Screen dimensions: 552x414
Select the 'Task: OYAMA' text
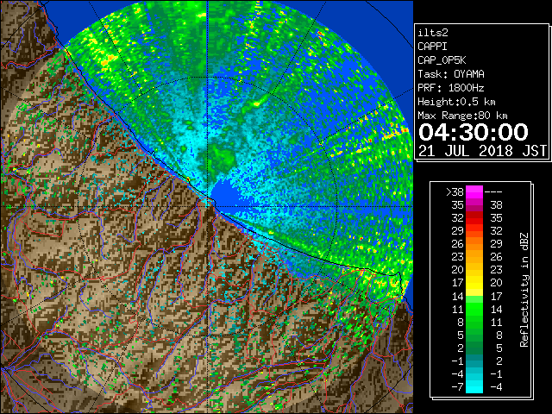pos(451,74)
